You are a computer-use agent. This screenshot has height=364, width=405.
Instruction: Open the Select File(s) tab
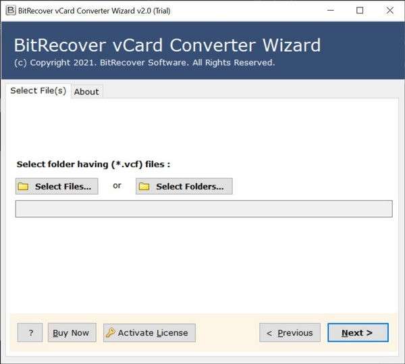pos(38,90)
